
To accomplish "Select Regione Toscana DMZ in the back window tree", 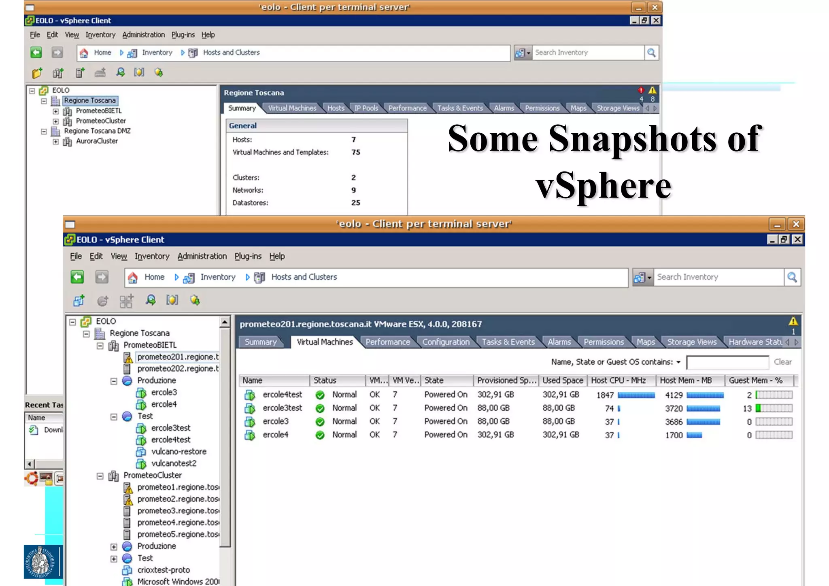I will tap(97, 131).
